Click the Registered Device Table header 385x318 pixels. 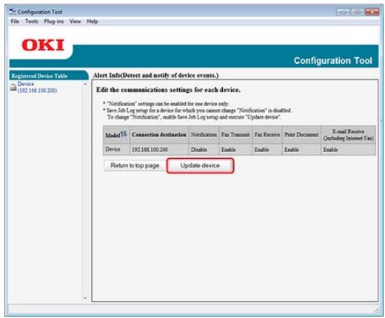click(x=48, y=76)
